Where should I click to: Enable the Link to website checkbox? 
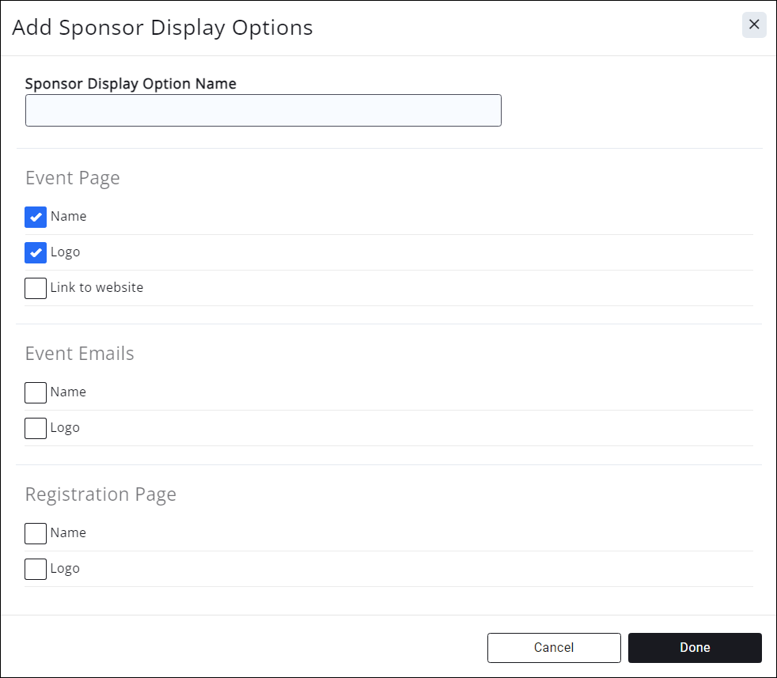coord(36,288)
